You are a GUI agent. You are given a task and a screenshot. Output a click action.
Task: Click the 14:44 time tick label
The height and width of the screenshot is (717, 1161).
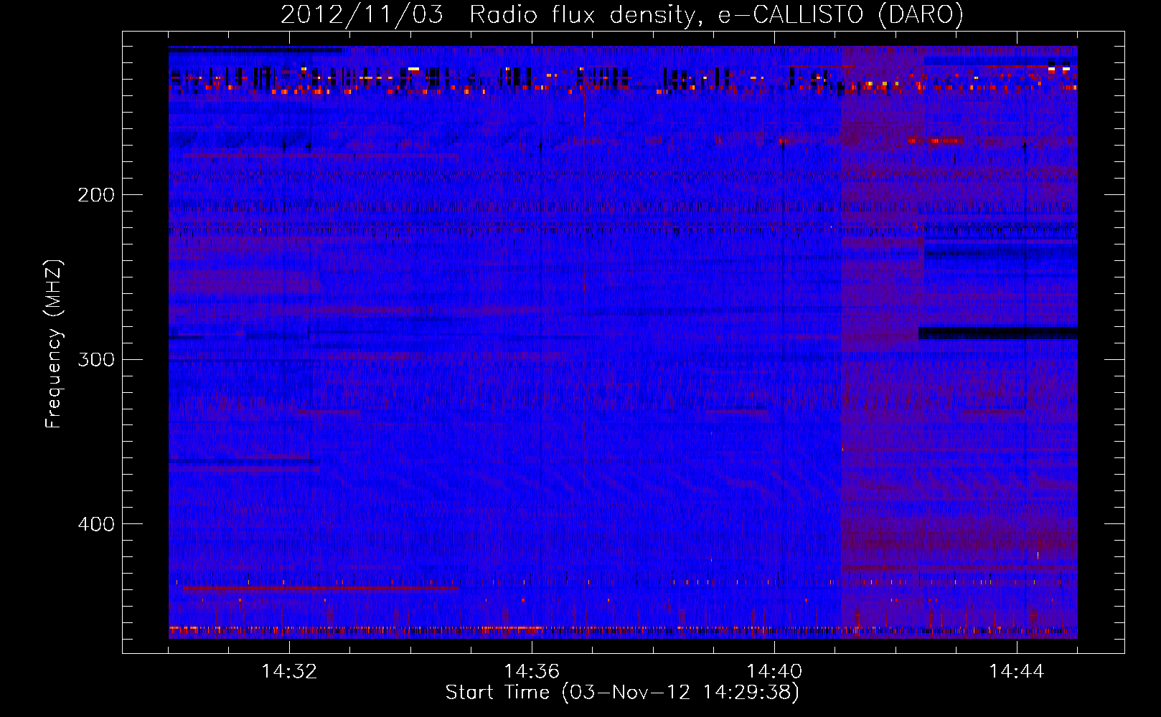(1017, 672)
